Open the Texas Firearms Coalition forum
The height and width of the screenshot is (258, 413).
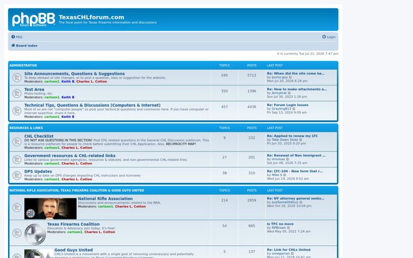[x=73, y=224]
